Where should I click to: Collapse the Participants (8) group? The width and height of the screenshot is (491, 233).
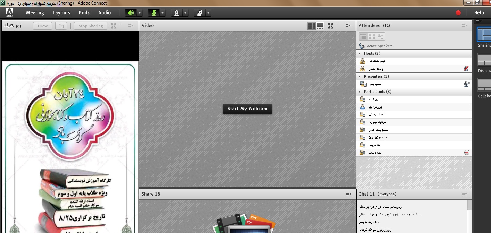tap(360, 92)
